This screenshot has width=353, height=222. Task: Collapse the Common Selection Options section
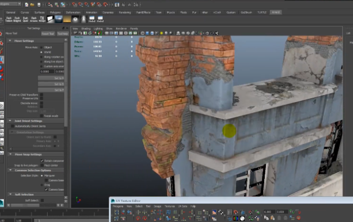coord(11,170)
